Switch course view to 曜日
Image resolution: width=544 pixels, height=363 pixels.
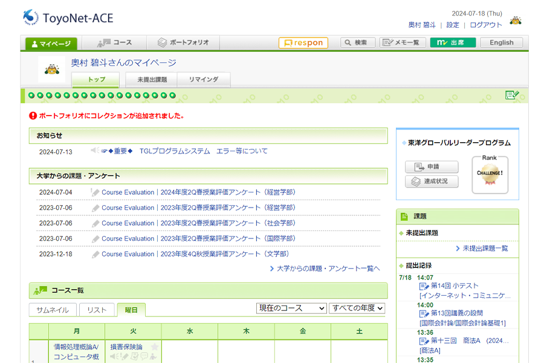(x=131, y=310)
